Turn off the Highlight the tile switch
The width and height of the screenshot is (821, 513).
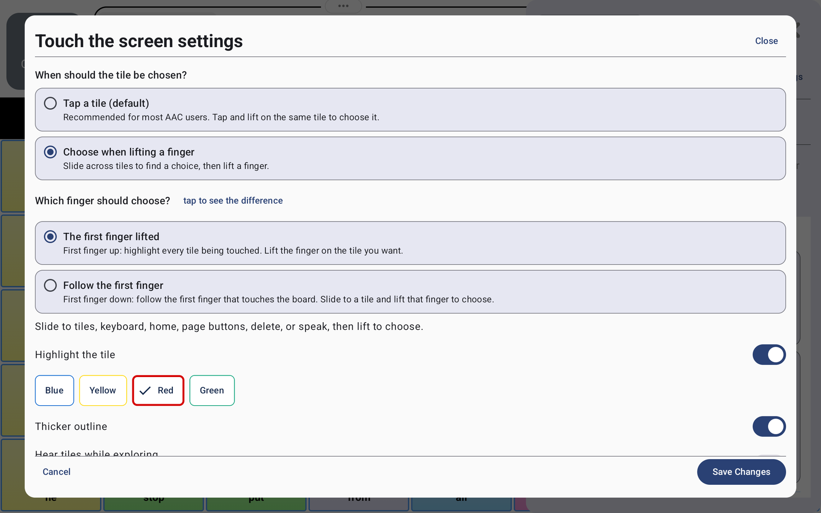(x=769, y=354)
